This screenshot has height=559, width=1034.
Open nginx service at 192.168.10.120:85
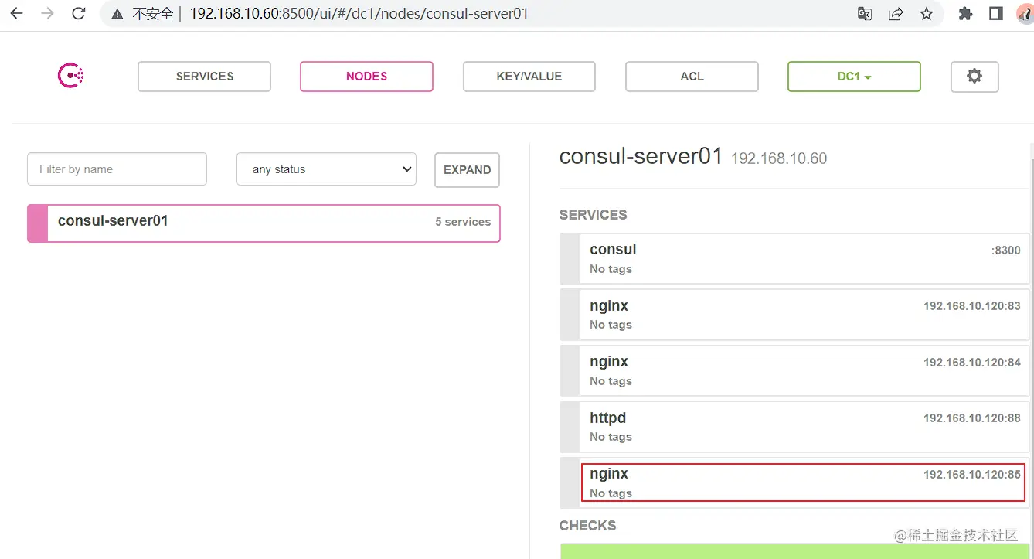[x=794, y=482]
